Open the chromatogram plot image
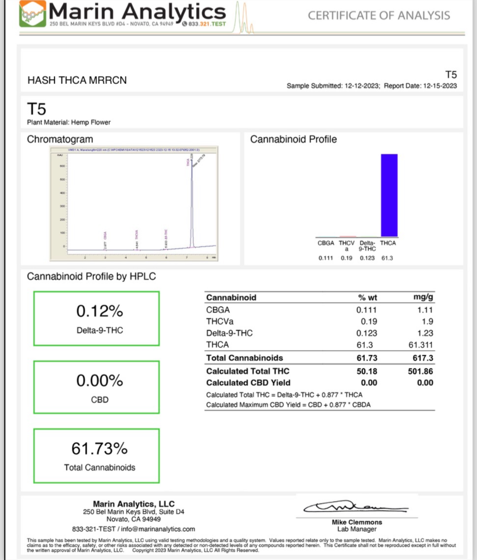This screenshot has width=477, height=560. pos(134,203)
